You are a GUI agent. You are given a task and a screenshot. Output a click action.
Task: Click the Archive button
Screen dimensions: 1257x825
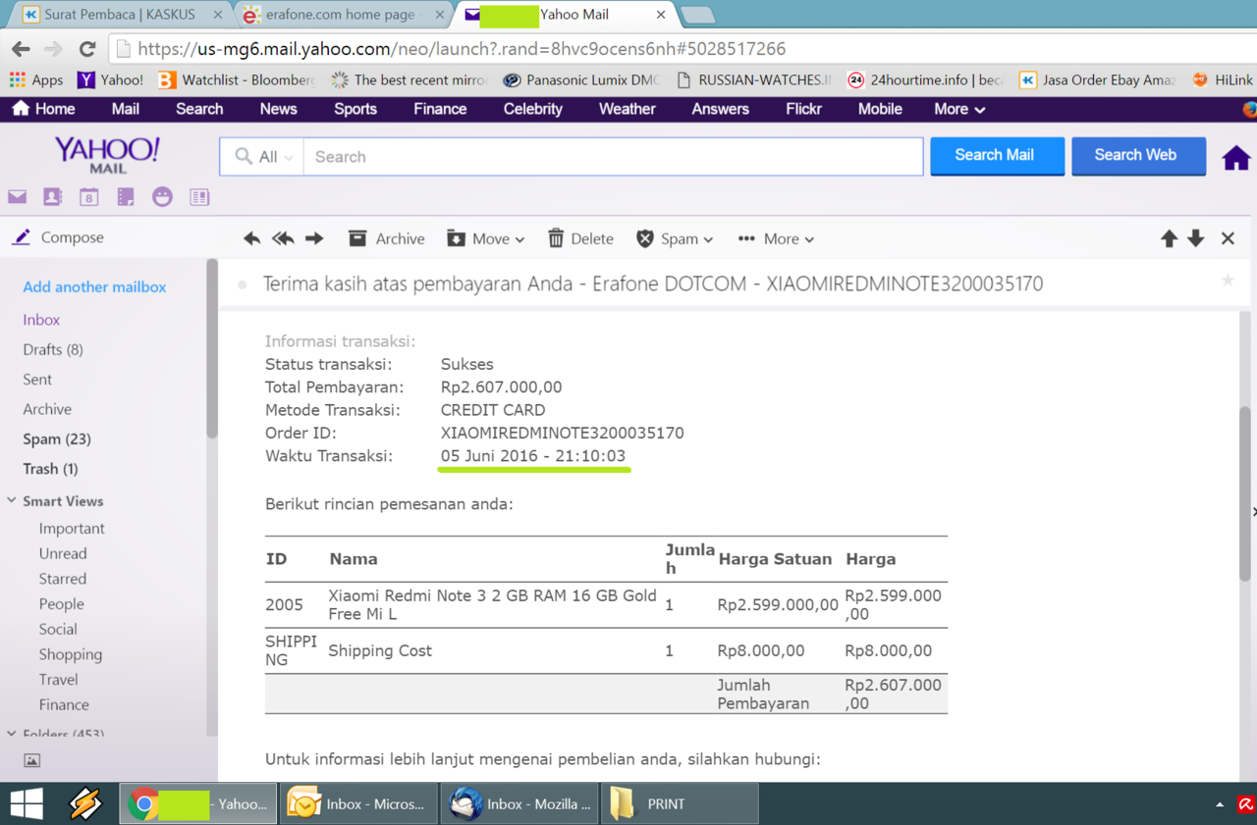[386, 238]
